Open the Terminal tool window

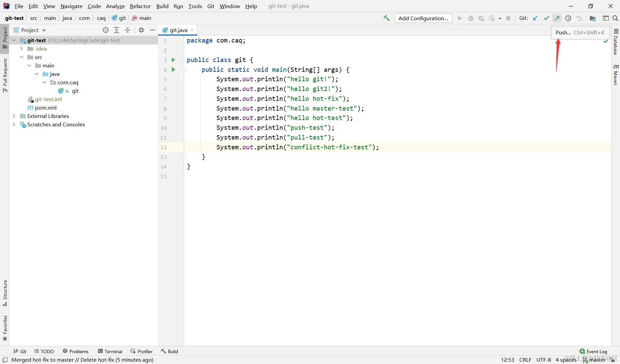110,351
